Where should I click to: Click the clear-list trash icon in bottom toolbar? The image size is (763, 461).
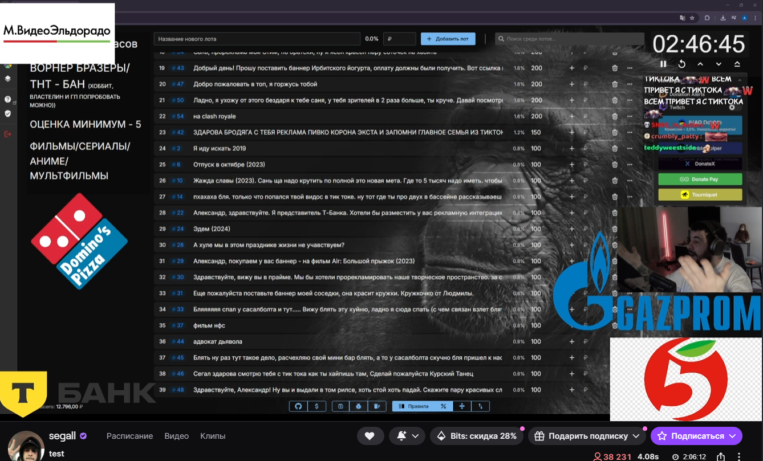click(377, 406)
